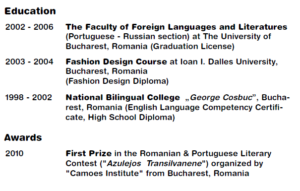300x191 pixels.
Task: Click the bold 'First Prize' text
Action: 89,153
